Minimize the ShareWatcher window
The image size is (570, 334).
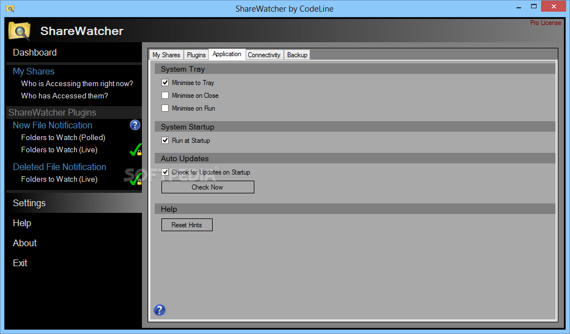[519, 7]
